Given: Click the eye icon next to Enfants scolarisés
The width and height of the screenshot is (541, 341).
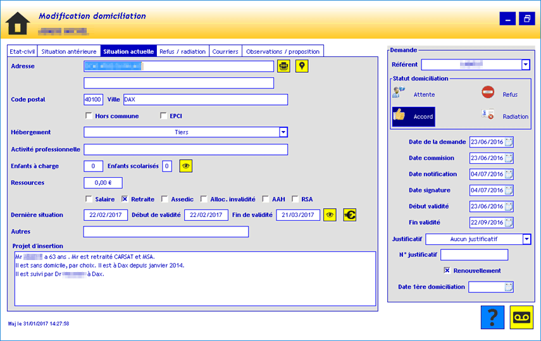Looking at the screenshot, I should (185, 166).
